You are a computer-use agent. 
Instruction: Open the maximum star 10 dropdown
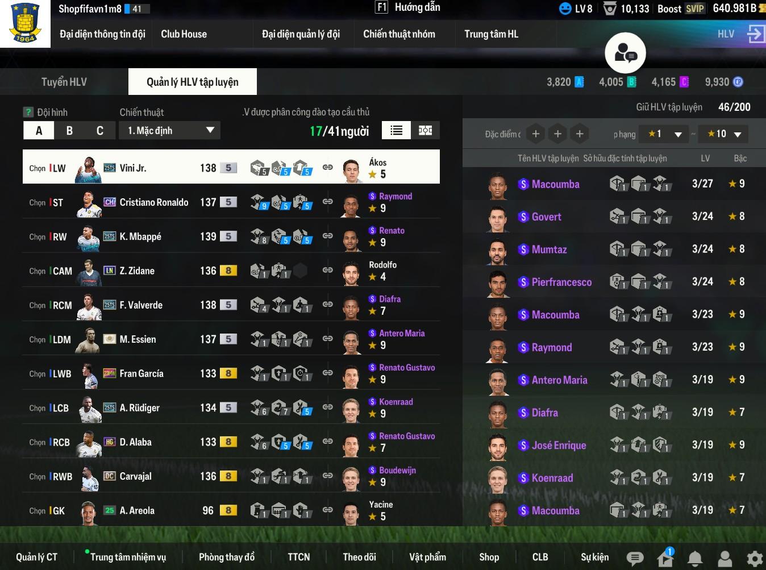click(723, 134)
